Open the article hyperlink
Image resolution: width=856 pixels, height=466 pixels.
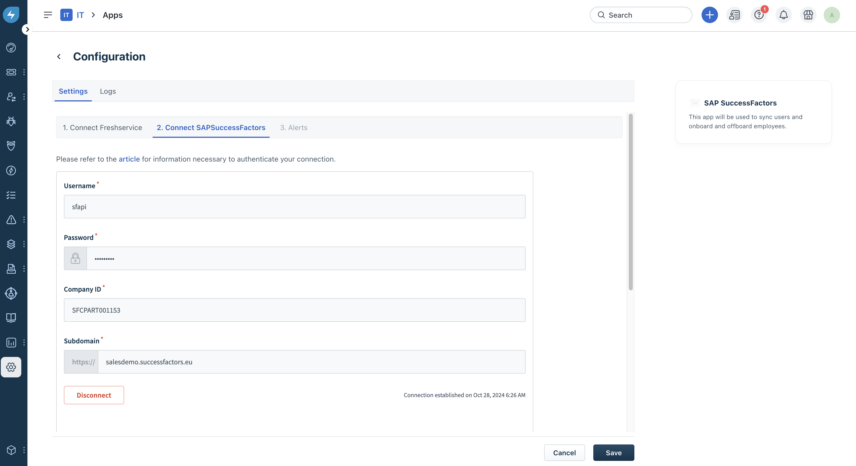[129, 159]
